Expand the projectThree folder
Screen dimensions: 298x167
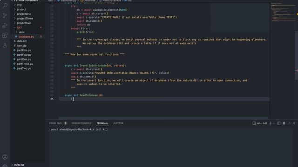pyautogui.click(x=15, y=19)
